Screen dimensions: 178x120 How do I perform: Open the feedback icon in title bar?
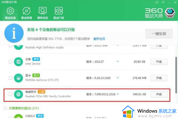[157, 2]
